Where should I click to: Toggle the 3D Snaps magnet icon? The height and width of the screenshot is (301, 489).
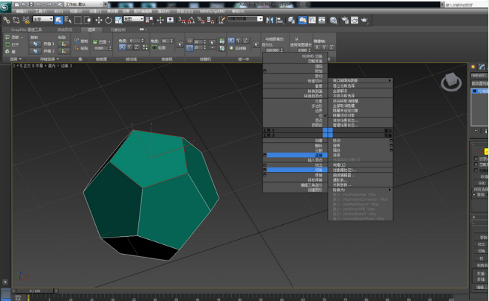tap(182, 20)
